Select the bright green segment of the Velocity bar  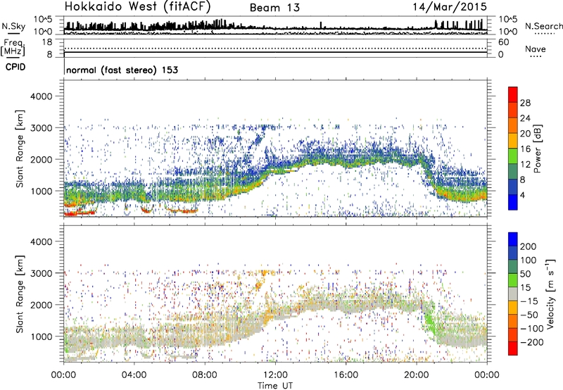tap(513, 280)
